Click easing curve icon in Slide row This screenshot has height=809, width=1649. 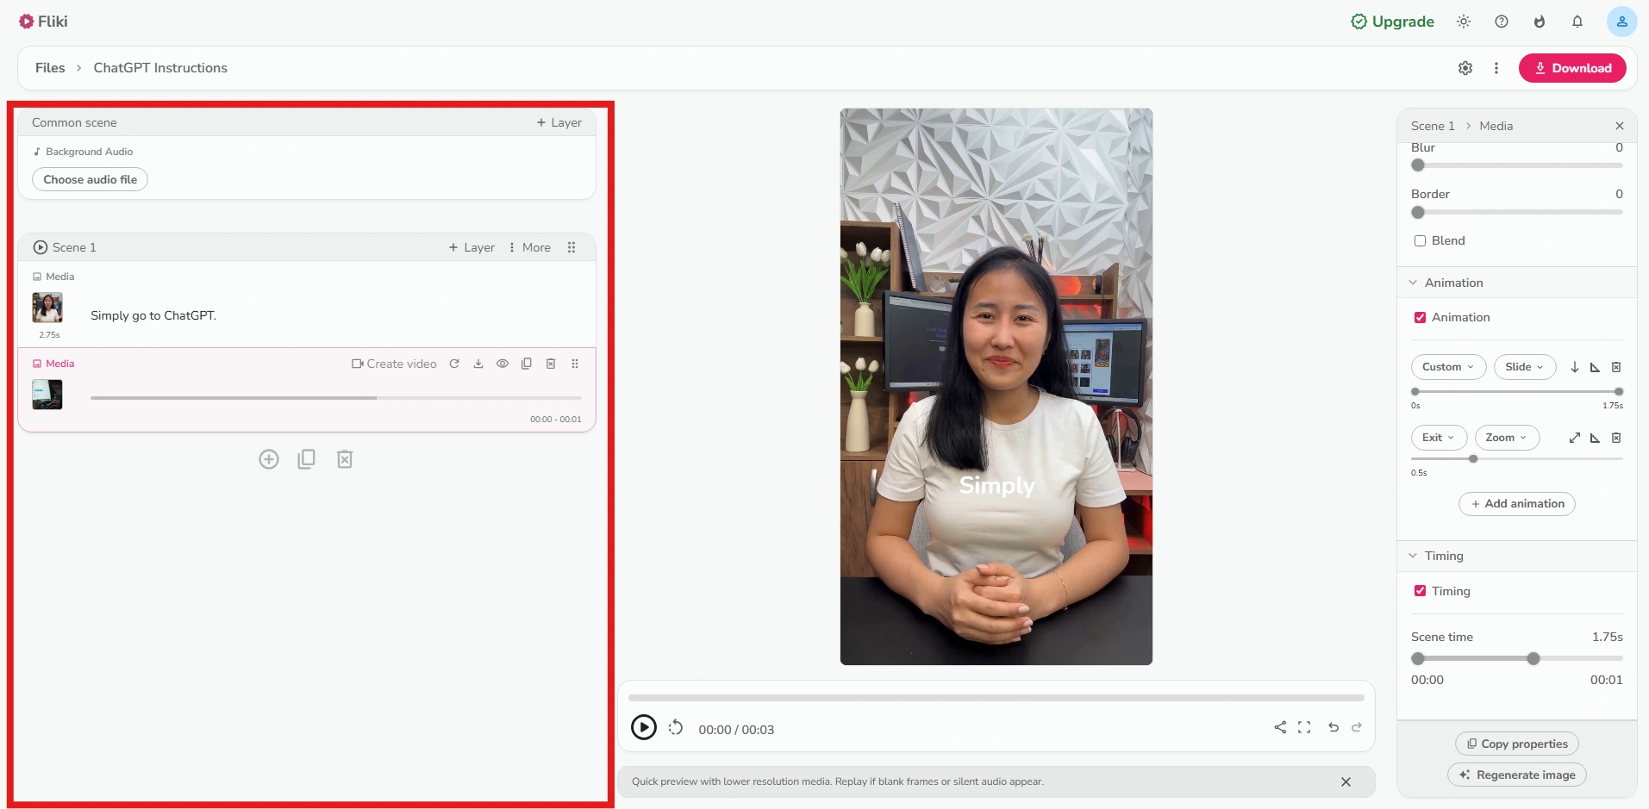(1596, 367)
